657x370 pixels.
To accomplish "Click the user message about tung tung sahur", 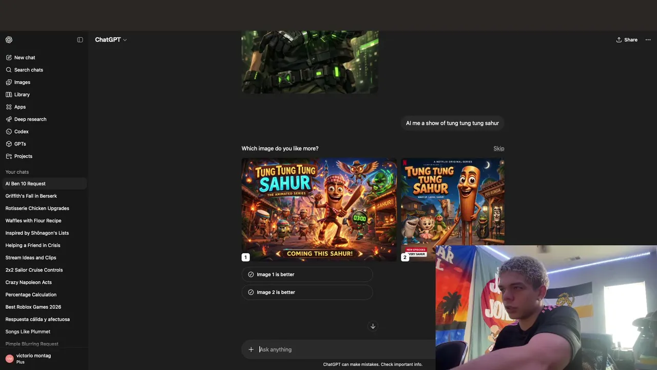I will (x=452, y=123).
